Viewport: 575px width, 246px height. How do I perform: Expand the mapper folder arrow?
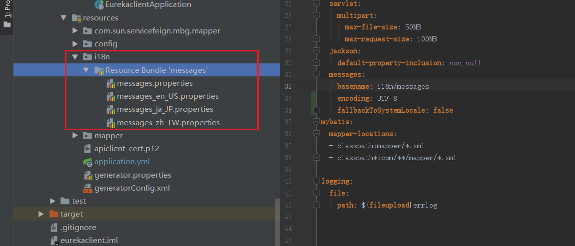75,135
